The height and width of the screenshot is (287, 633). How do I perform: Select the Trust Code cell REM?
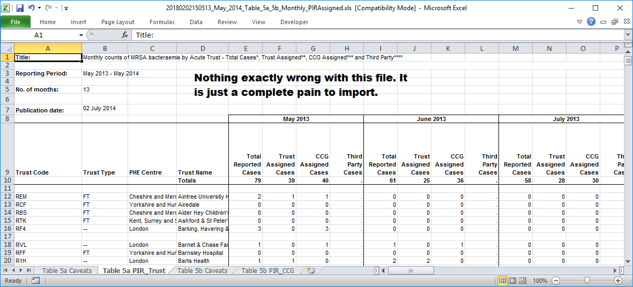(x=48, y=197)
